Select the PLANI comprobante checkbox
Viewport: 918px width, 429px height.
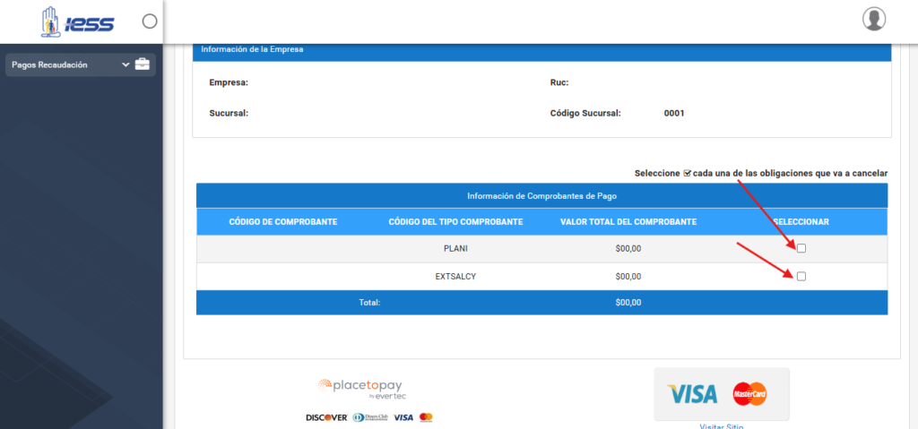[801, 248]
